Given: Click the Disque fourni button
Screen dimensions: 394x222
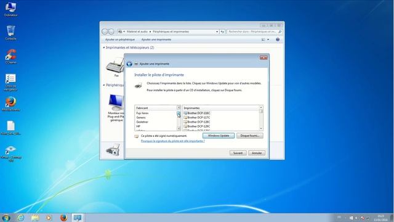Looking at the screenshot, I should [250, 136].
